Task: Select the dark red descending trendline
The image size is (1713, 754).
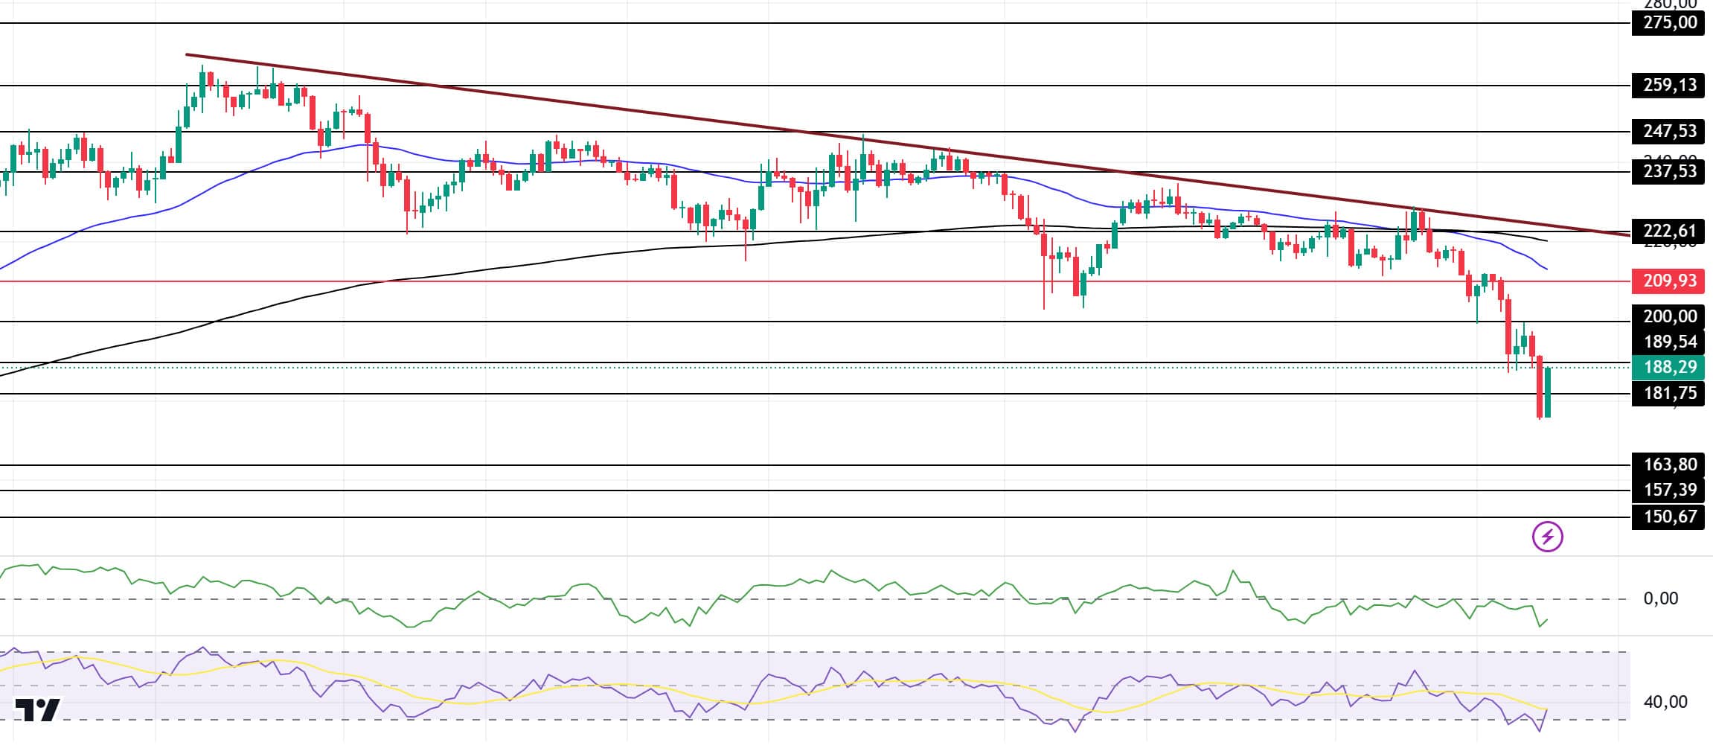Action: click(906, 146)
